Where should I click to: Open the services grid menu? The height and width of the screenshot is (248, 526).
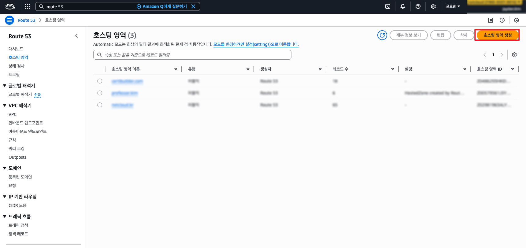point(27,6)
